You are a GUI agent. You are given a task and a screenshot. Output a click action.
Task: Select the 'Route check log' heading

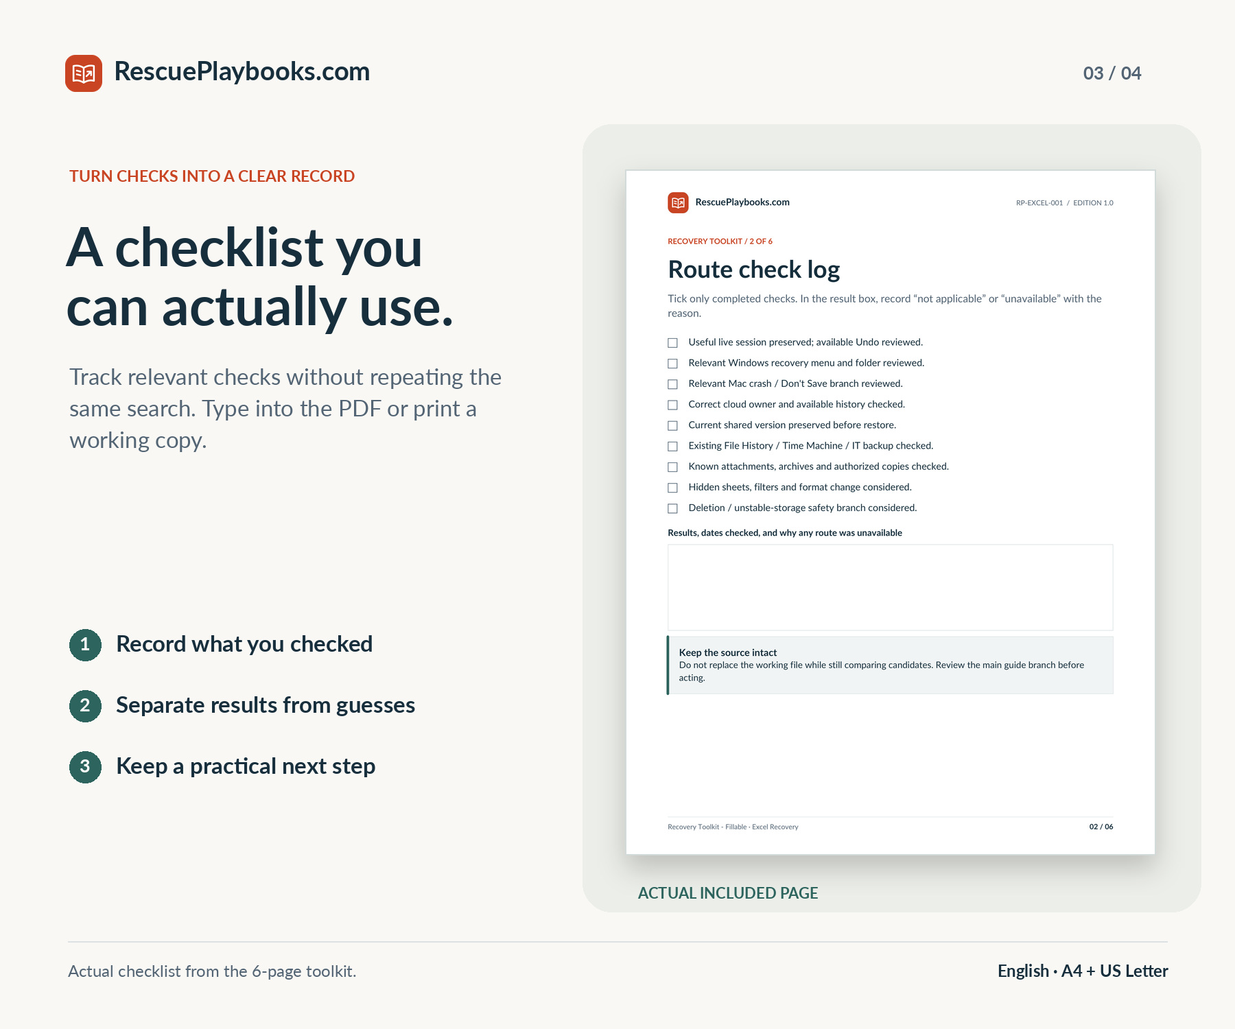(x=754, y=270)
